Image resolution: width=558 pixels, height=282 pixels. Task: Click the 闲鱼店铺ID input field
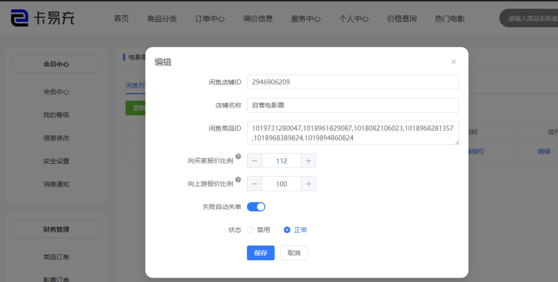pos(353,82)
